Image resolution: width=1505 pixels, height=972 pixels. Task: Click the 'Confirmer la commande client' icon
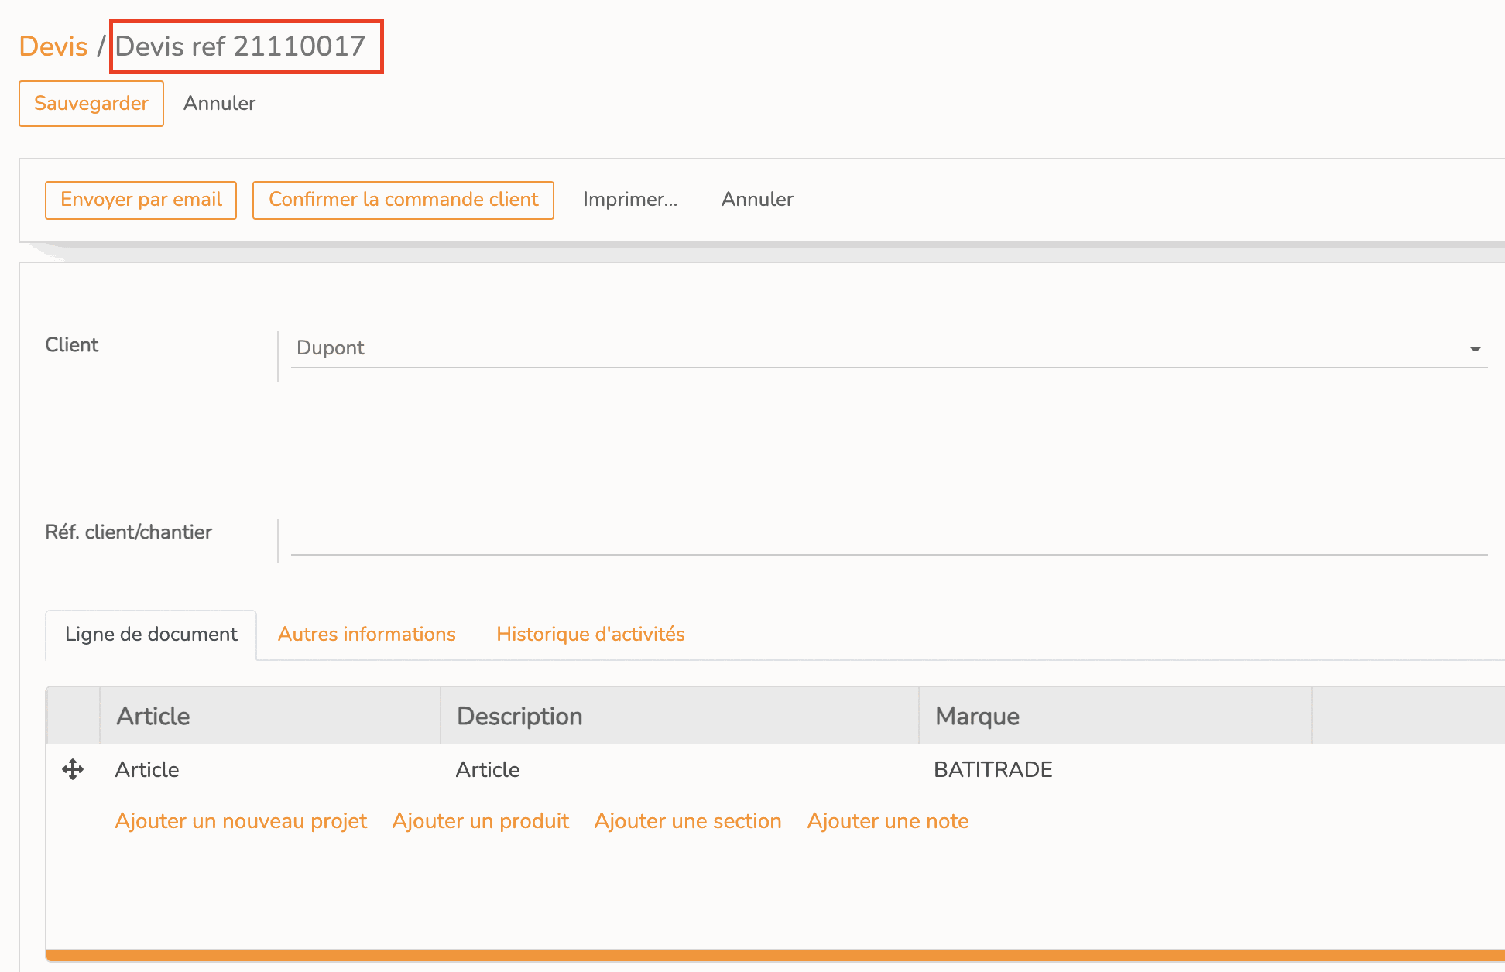coord(403,199)
